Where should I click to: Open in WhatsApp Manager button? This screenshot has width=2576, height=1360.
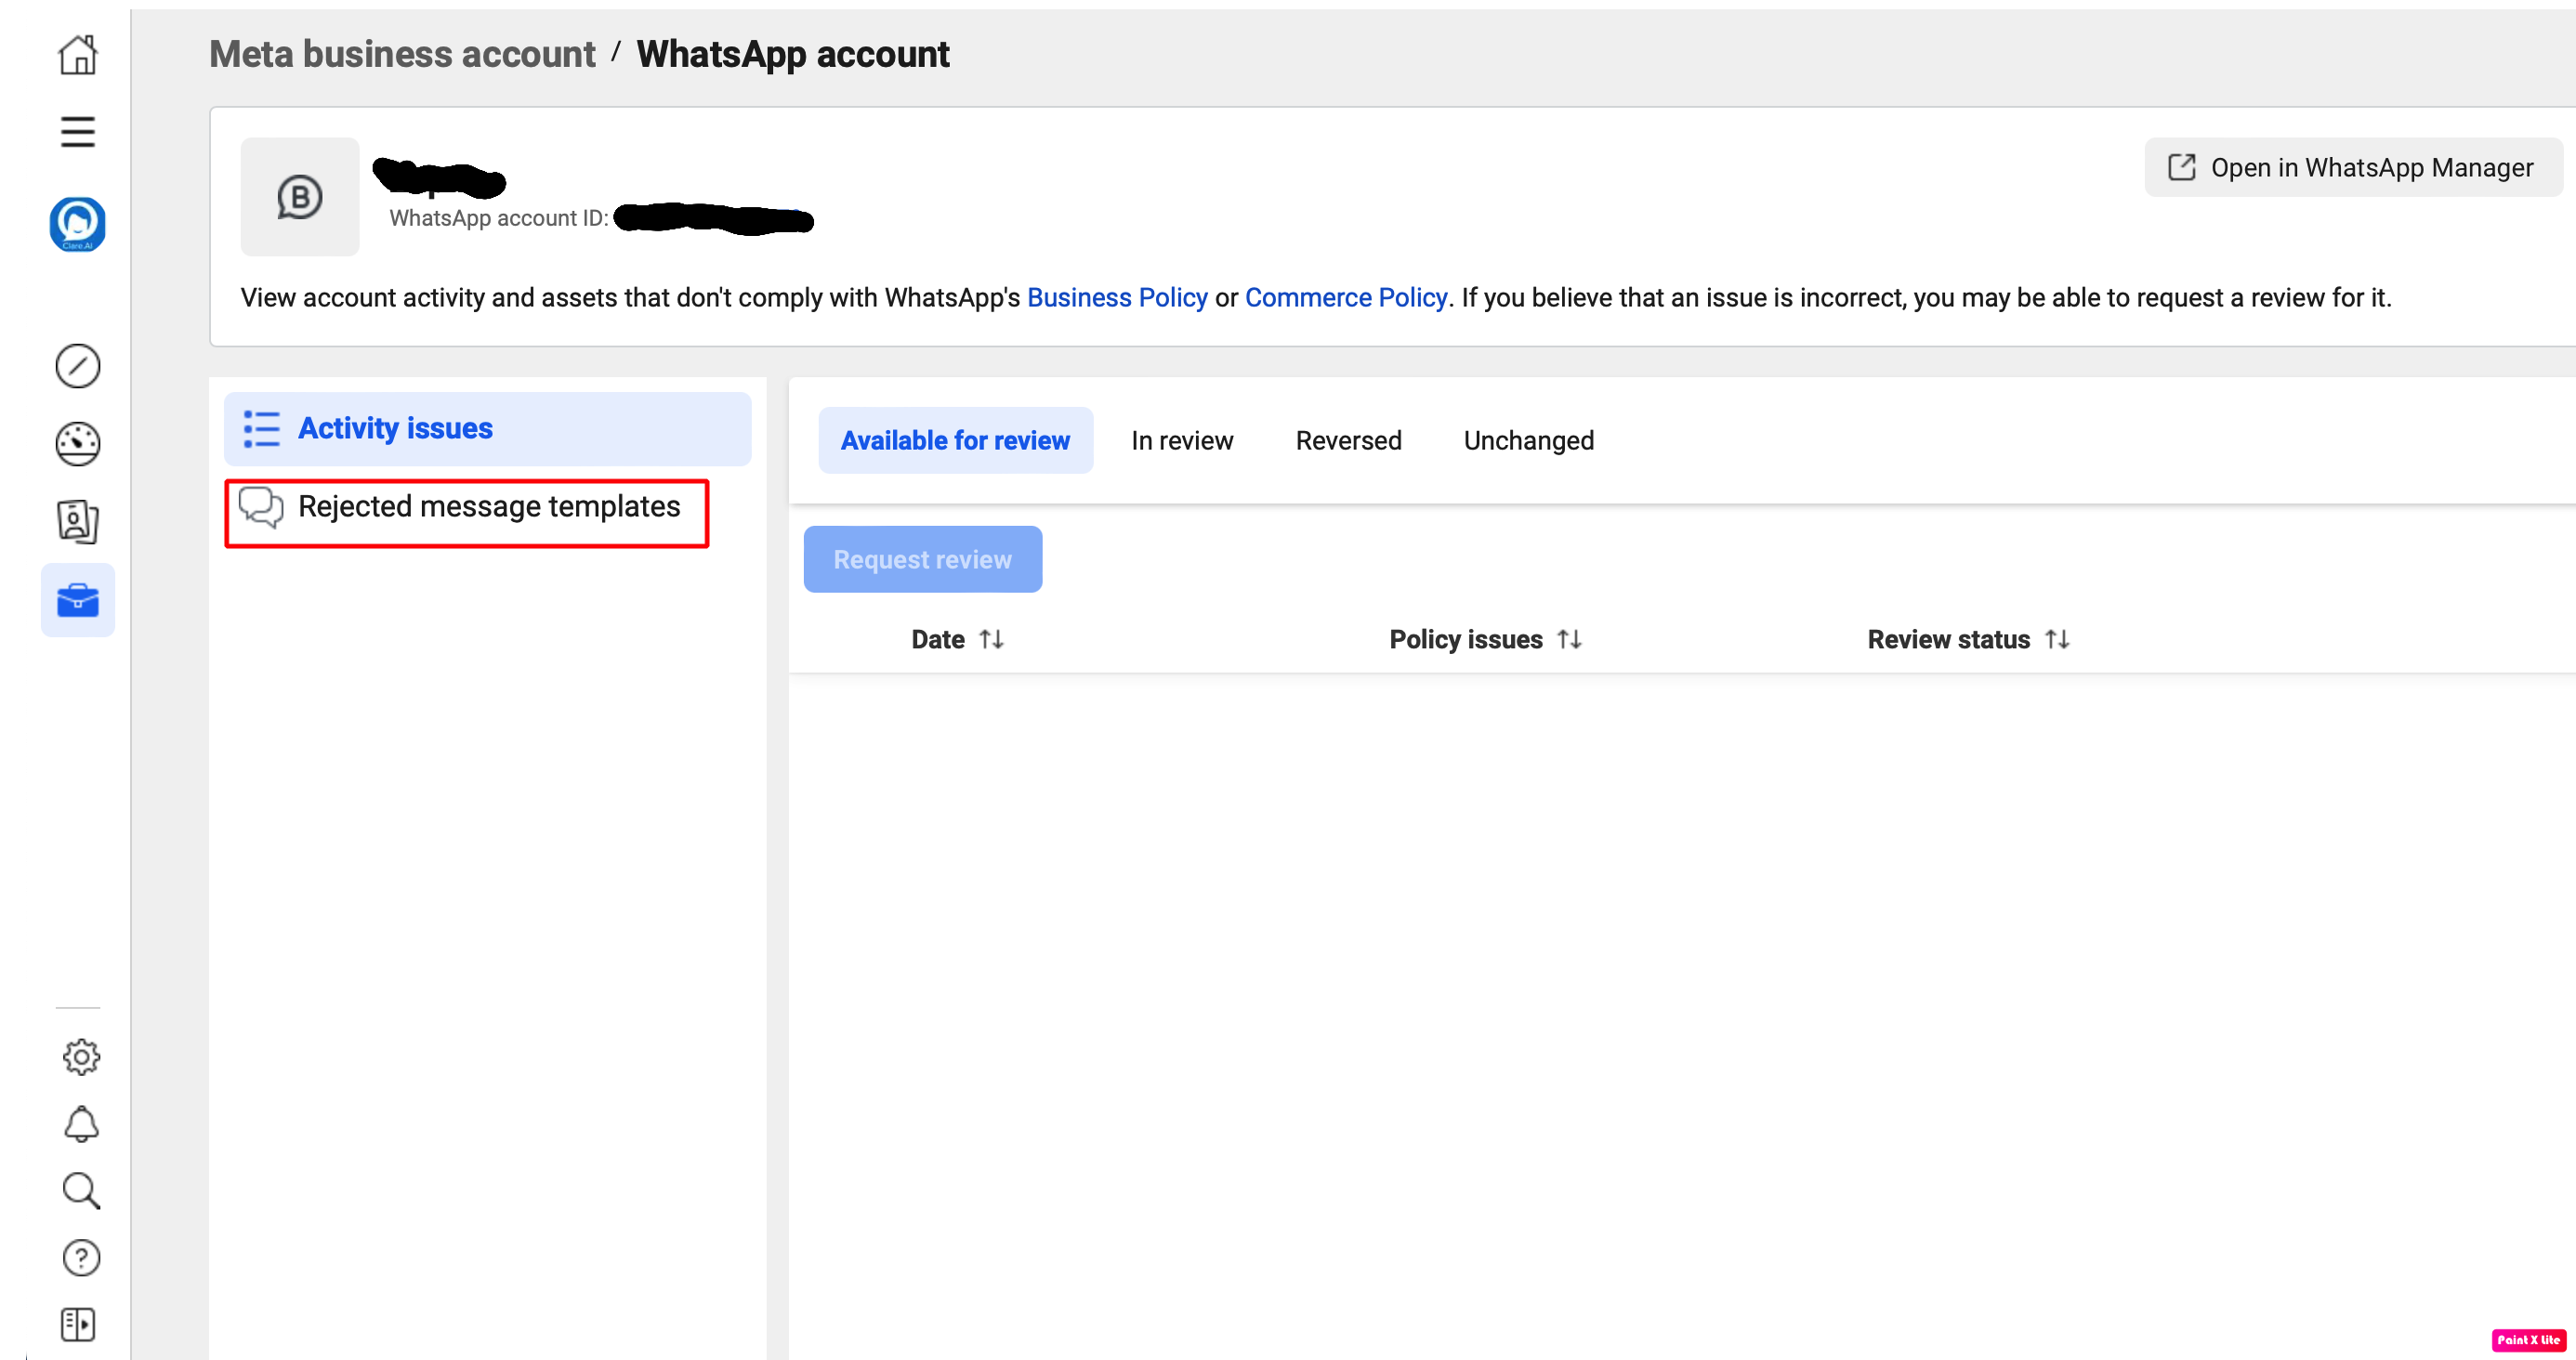tap(2352, 167)
